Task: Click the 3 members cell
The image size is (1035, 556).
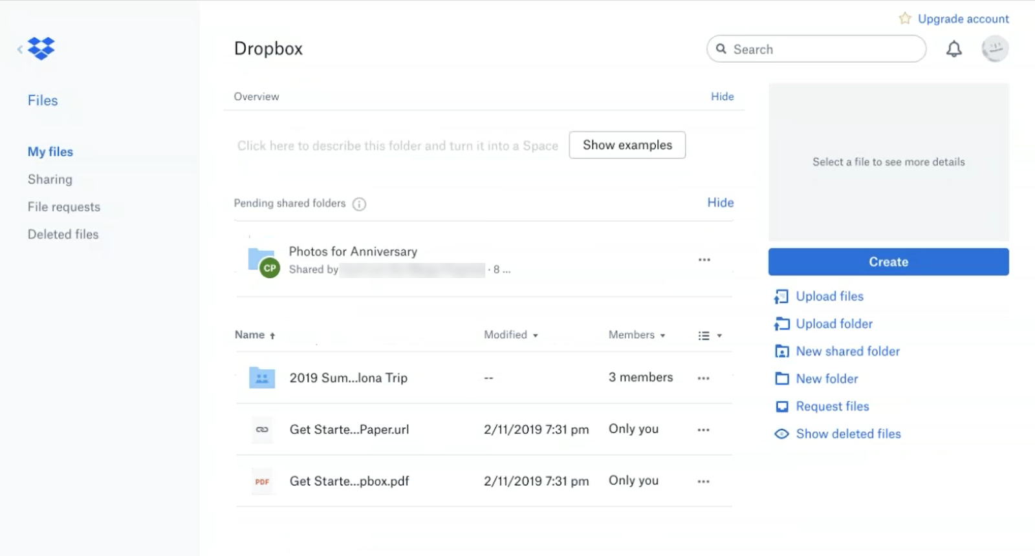Action: [640, 378]
